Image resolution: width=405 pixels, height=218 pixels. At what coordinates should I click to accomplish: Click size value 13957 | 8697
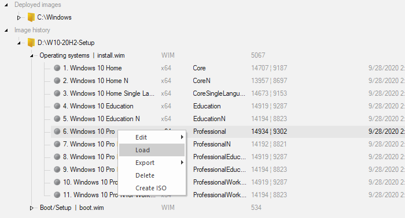coord(269,81)
